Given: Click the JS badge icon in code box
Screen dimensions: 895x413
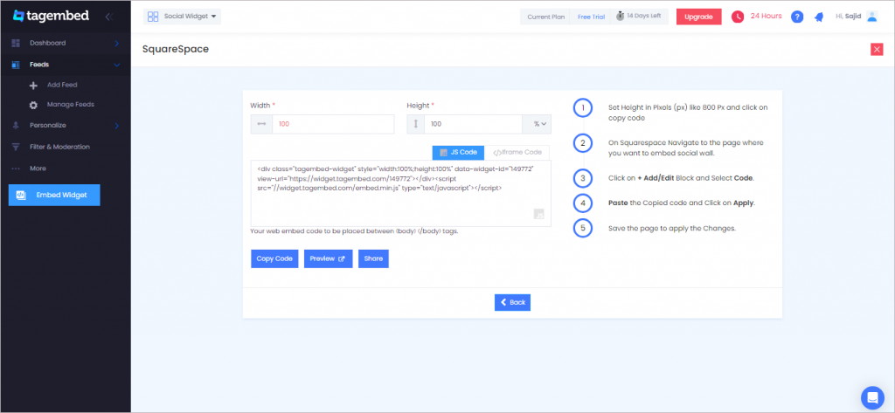Looking at the screenshot, I should (538, 214).
